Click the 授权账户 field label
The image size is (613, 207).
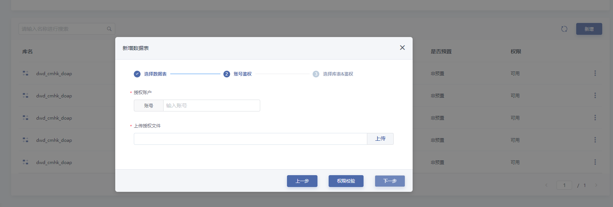pos(143,93)
